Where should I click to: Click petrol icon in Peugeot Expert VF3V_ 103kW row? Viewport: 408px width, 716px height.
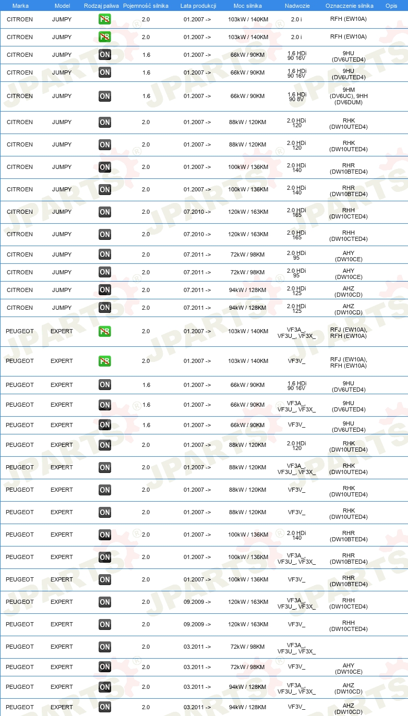(105, 361)
